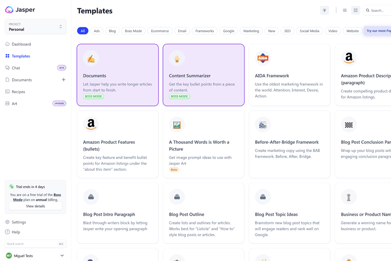Filter templates by Google
This screenshot has width=391, height=261.
[228, 31]
